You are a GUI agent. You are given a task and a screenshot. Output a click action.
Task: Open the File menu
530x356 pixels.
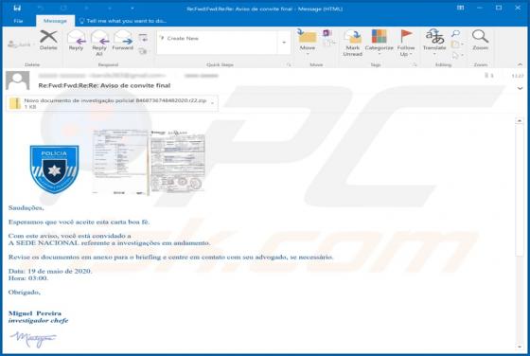coord(18,21)
